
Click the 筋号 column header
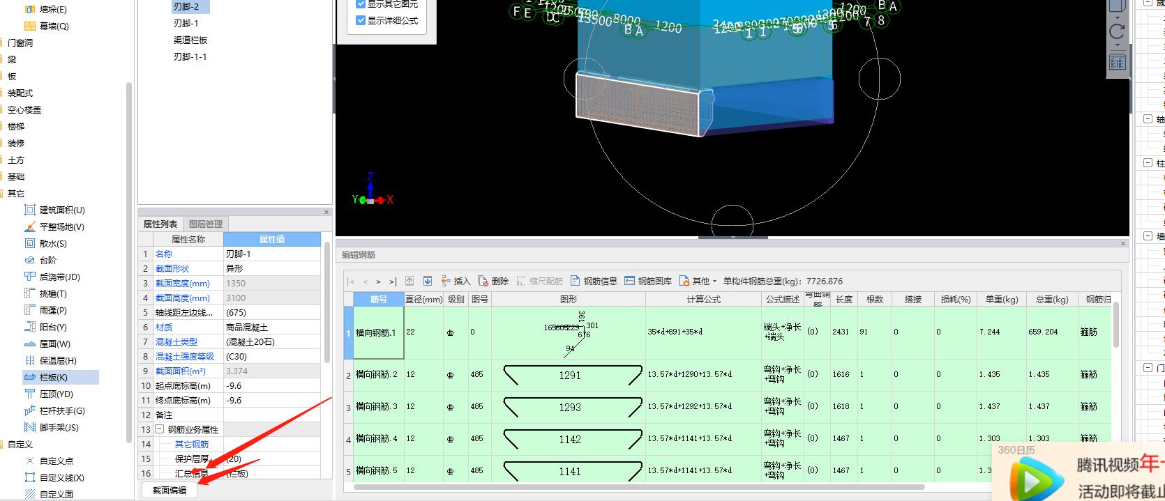pyautogui.click(x=379, y=300)
